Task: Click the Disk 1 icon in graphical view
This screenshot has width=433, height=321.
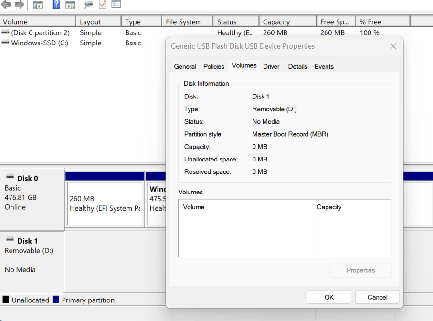Action: tap(10, 239)
